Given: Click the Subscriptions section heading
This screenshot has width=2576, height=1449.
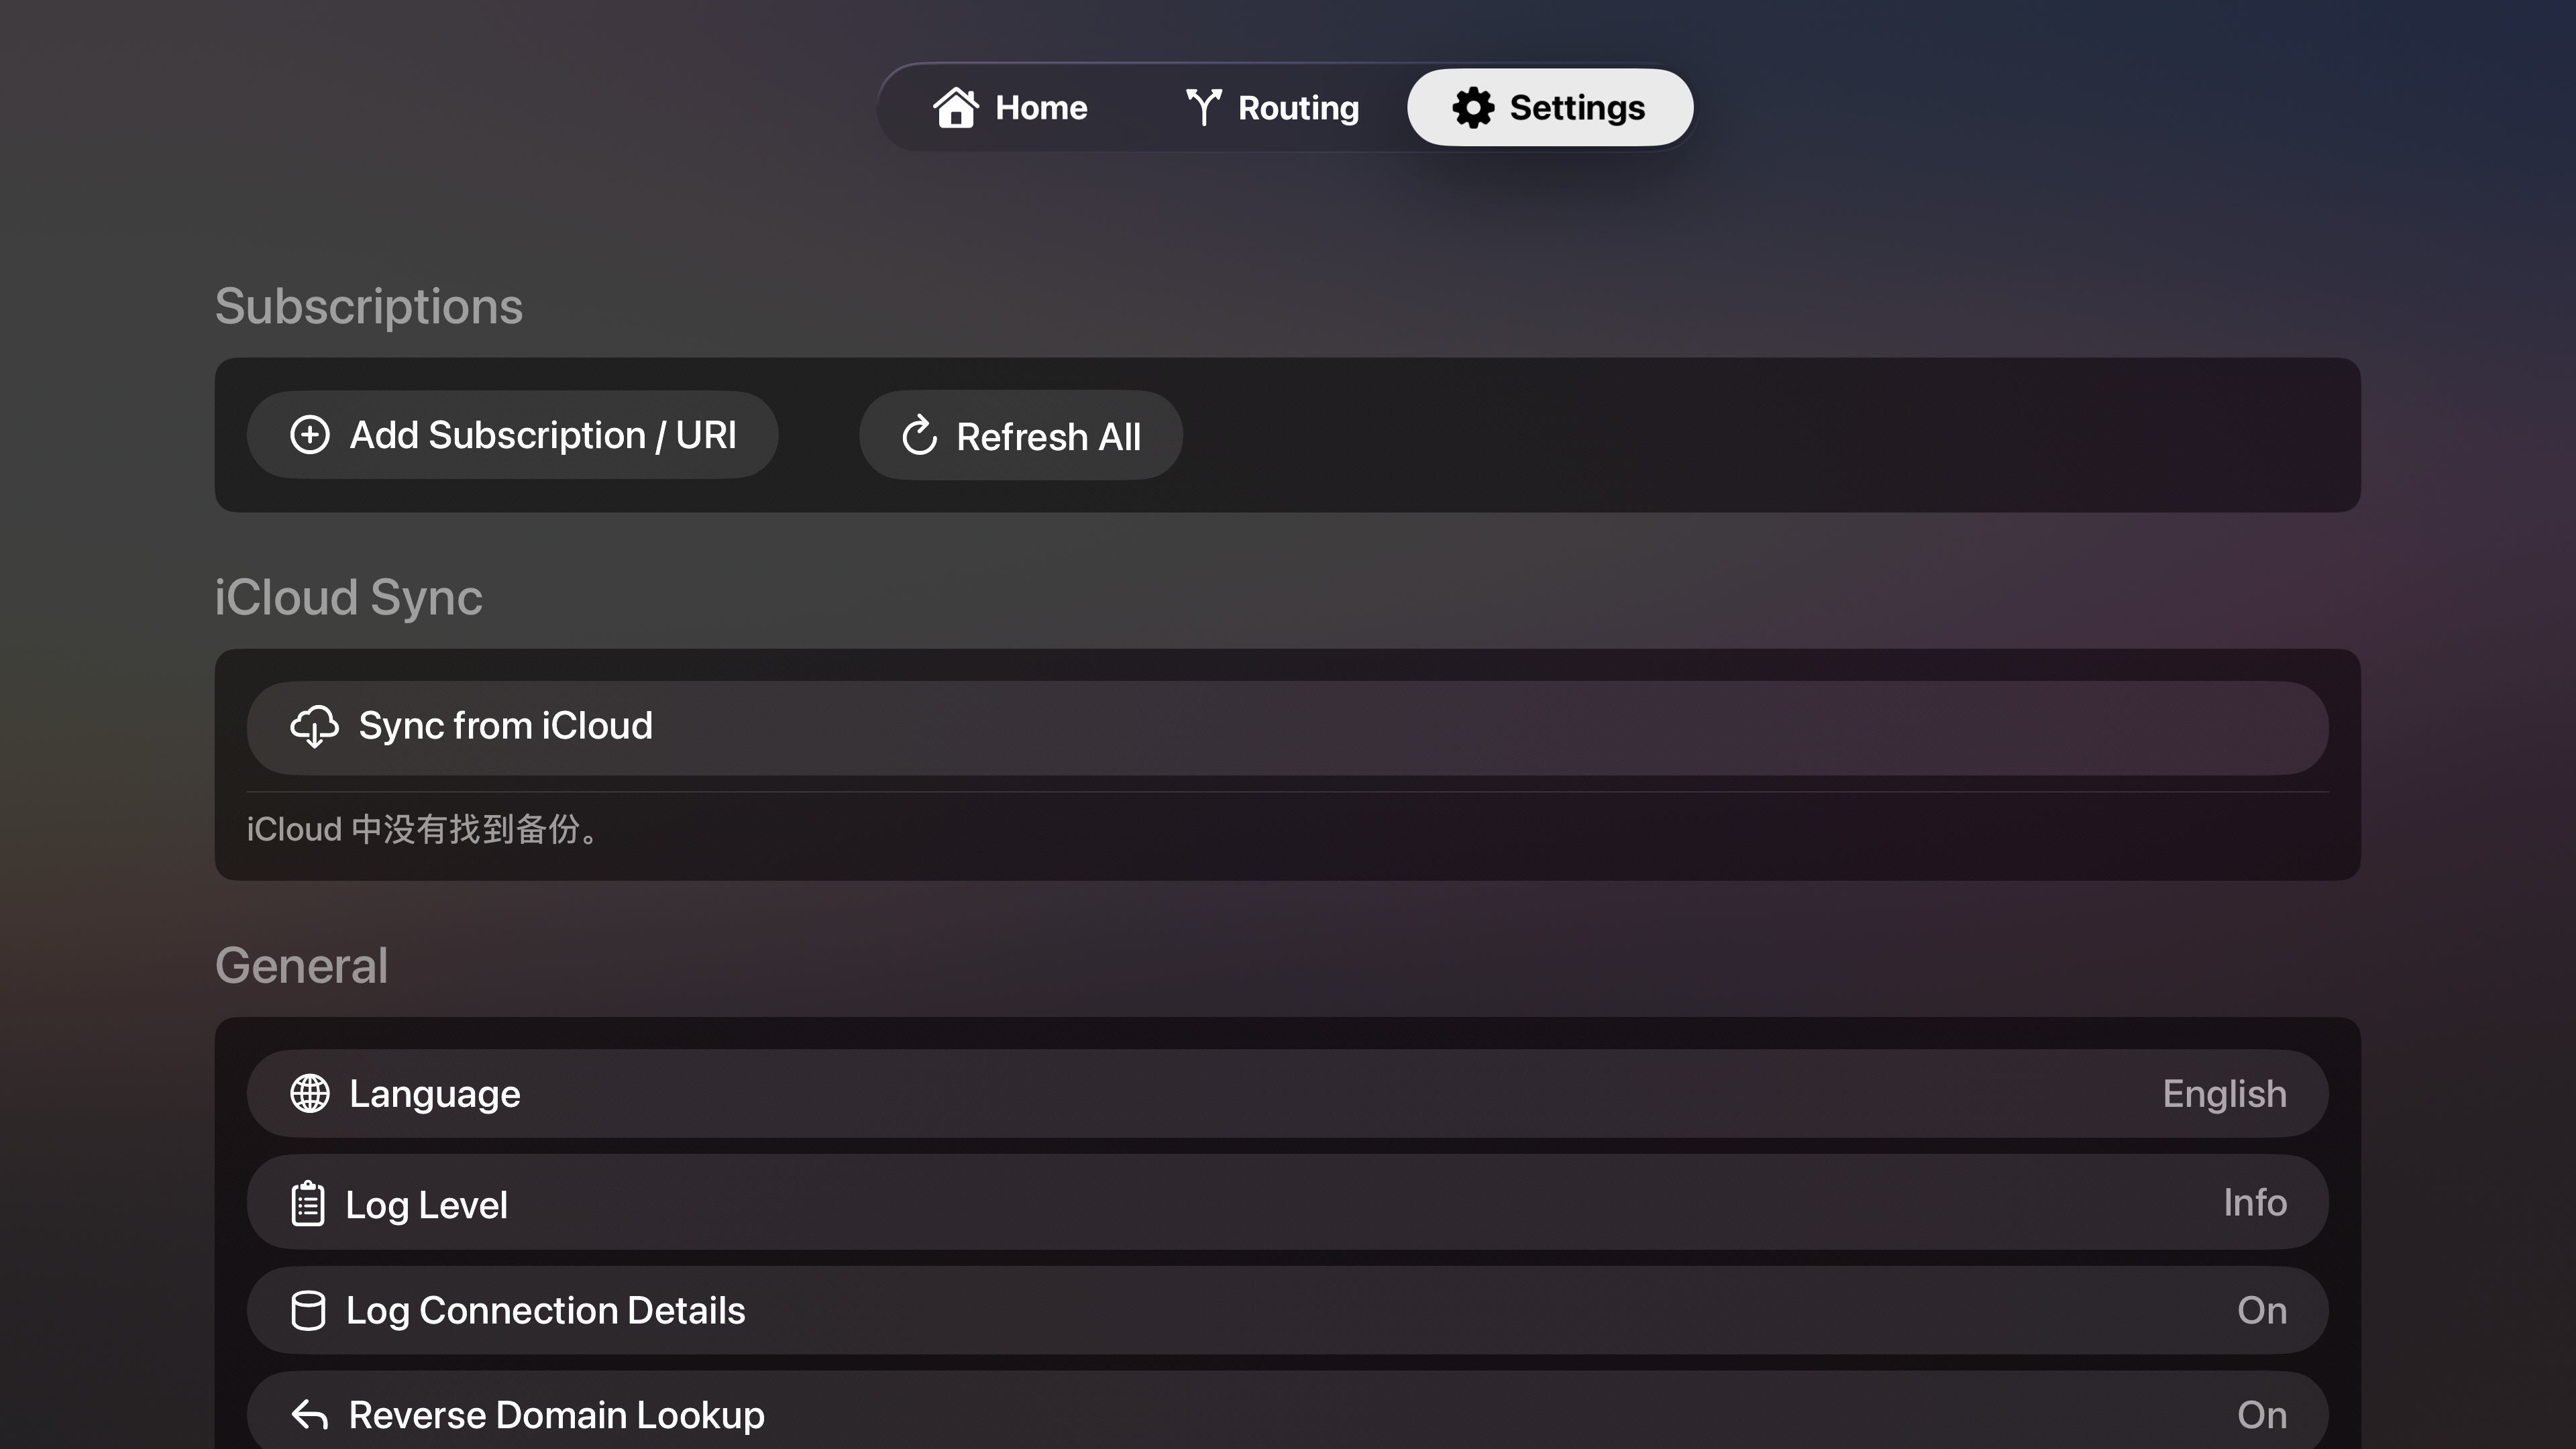Looking at the screenshot, I should pyautogui.click(x=369, y=306).
